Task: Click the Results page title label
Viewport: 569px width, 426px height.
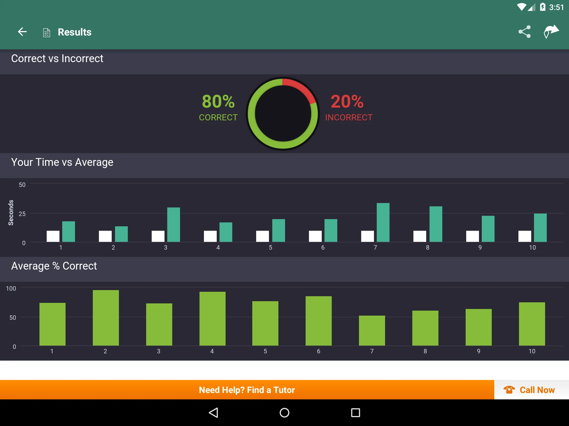Action: coord(74,31)
